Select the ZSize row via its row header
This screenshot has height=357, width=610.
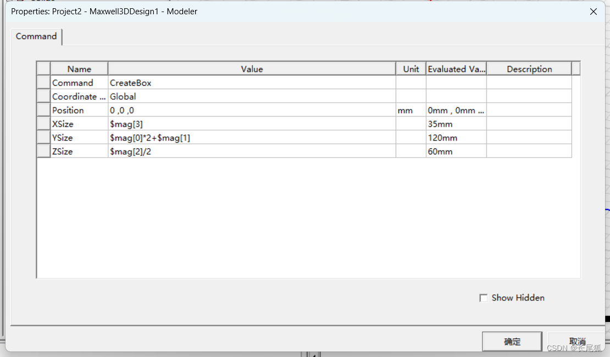(43, 152)
